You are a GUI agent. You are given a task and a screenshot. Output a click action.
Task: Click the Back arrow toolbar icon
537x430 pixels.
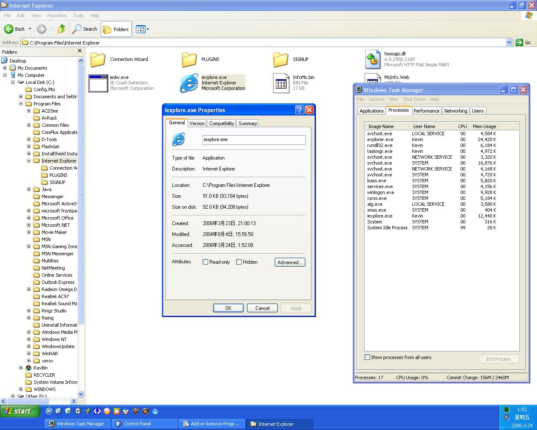coord(9,29)
